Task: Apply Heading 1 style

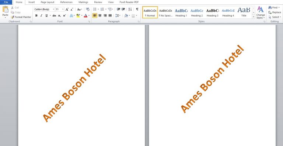Action: click(181, 12)
